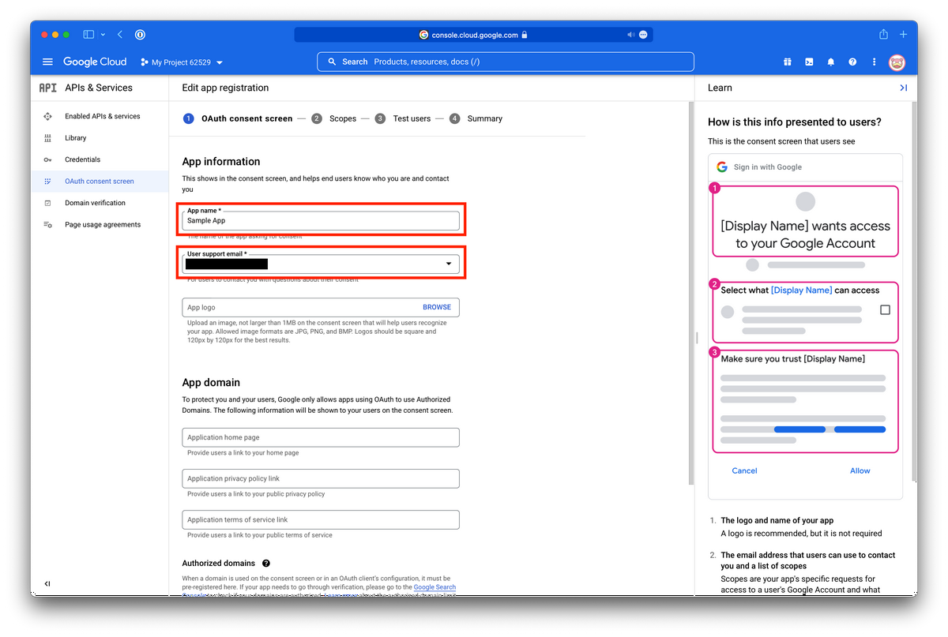Click BROWSE to upload app logo
This screenshot has height=637, width=948.
437,307
